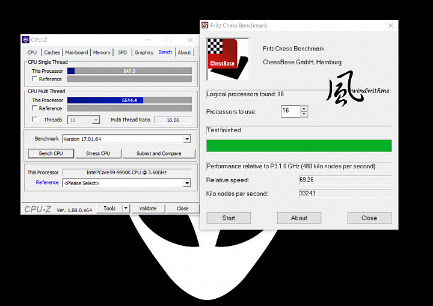Start the Stress CPU test

pos(98,153)
